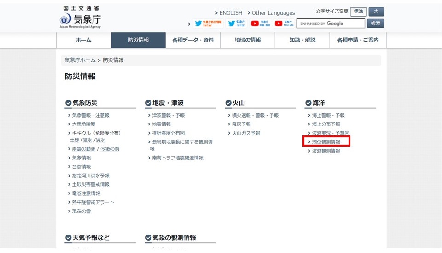Screen dimensions: 442x253
Task: Click the Japan Meteorological Agency logo
Action: (x=80, y=17)
